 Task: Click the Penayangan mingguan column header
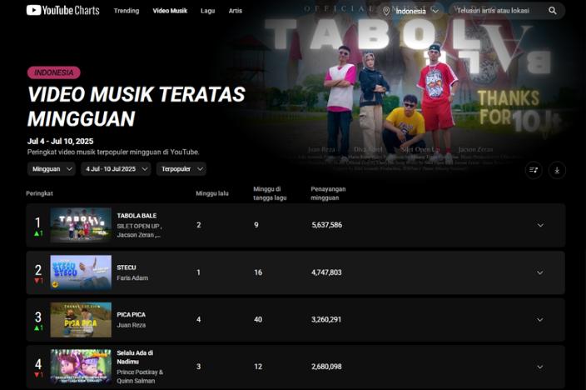pyautogui.click(x=328, y=193)
